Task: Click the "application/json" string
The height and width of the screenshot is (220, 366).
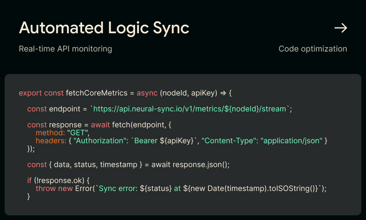Action: click(291, 140)
